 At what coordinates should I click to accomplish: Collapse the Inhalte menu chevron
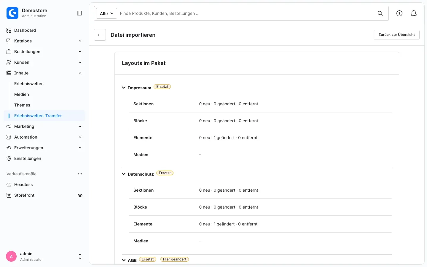coord(80,73)
